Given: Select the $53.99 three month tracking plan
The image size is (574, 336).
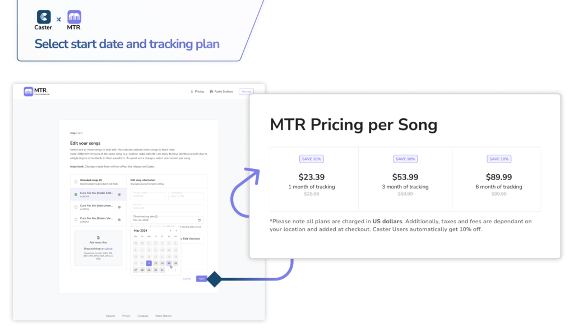Looking at the screenshot, I should [405, 179].
